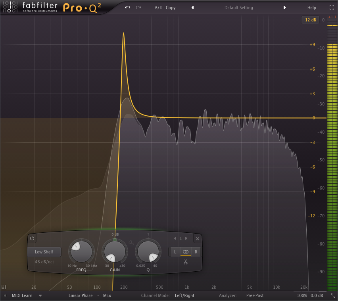
Task: Toggle A/B state comparison
Action: click(158, 8)
